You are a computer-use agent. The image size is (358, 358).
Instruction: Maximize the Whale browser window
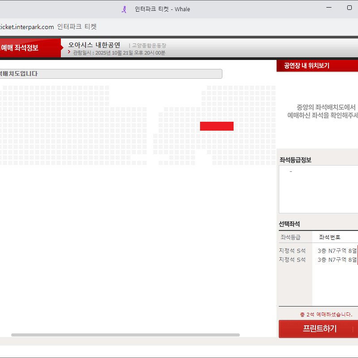point(349,8)
